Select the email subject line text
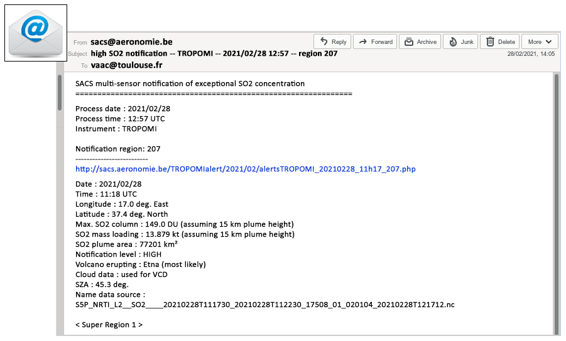Viewport: 566px width, 341px height. point(214,53)
